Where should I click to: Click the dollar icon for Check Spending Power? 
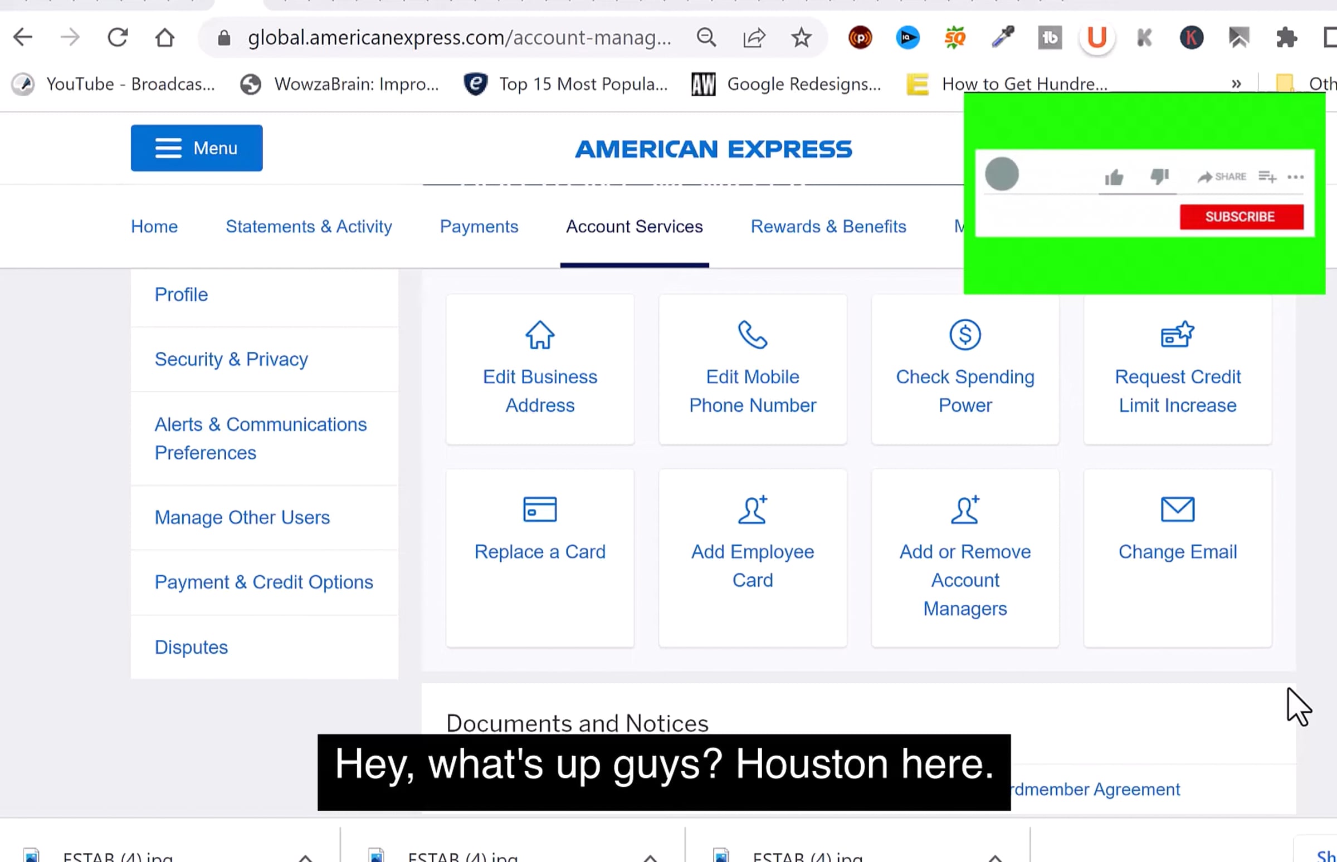965,335
